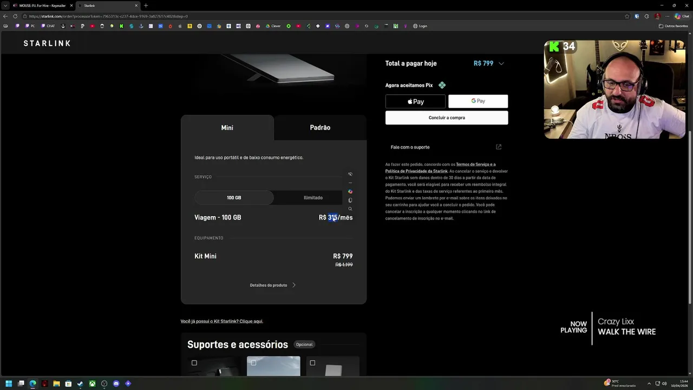Image resolution: width=693 pixels, height=390 pixels.
Task: Open a new browser tab
Action: pos(146,5)
